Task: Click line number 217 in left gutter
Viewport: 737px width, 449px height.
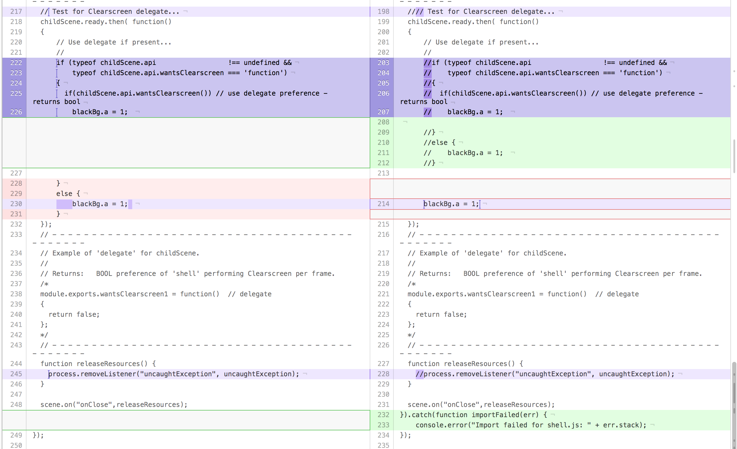Action: point(16,11)
